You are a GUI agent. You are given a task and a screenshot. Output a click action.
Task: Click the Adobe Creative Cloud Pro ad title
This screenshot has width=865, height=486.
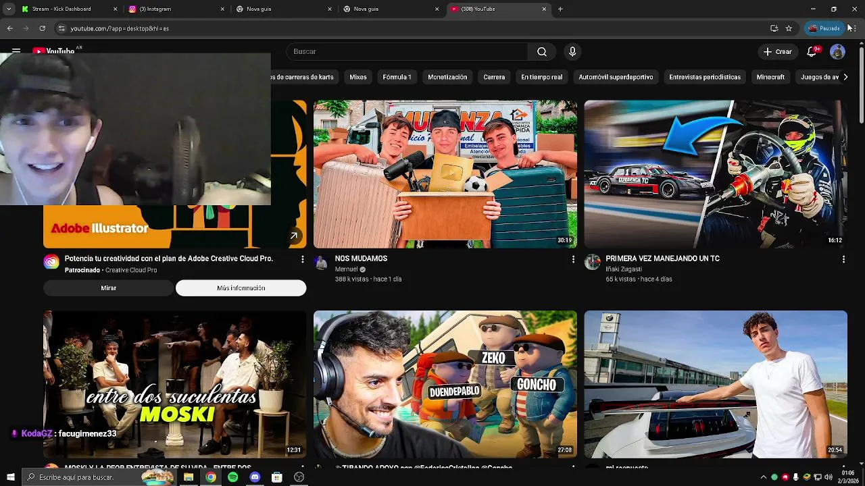(x=169, y=259)
